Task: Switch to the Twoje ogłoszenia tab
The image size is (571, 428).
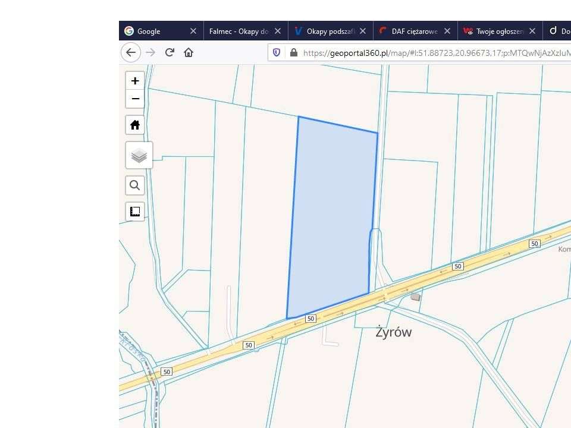Action: pyautogui.click(x=500, y=31)
